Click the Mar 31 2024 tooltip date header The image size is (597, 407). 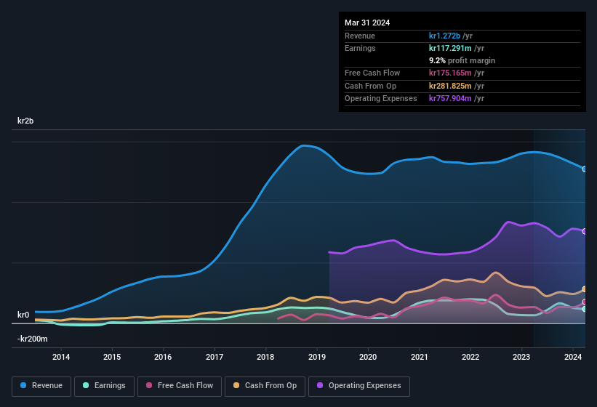pos(367,23)
